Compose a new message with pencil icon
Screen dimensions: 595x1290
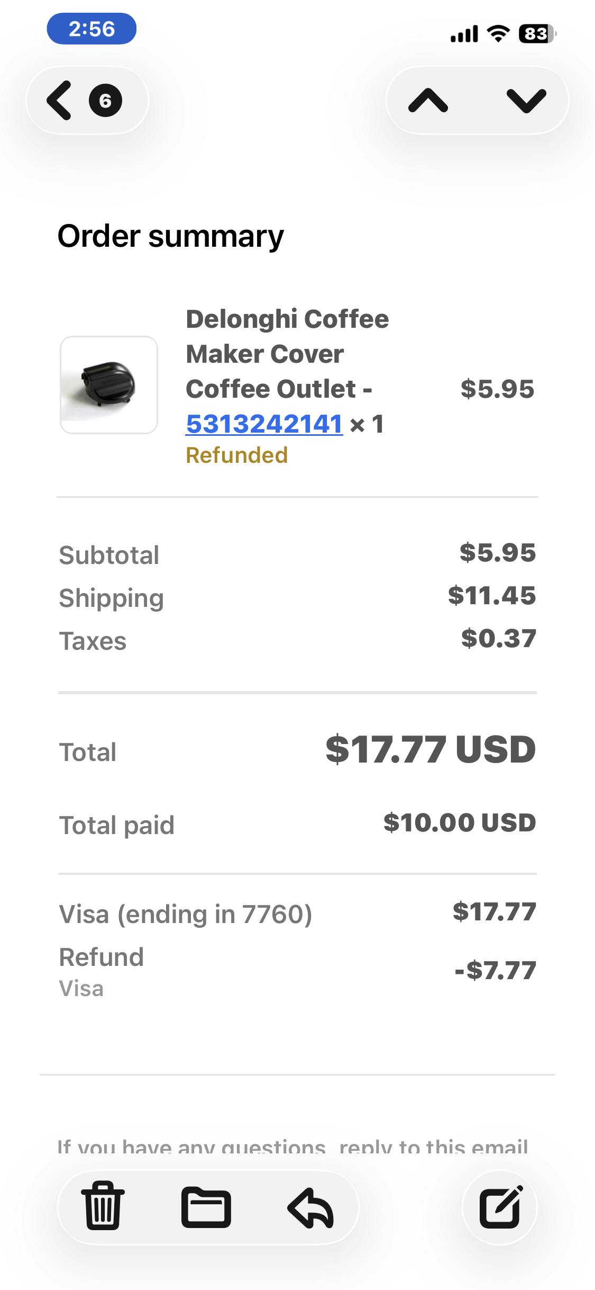point(500,1208)
